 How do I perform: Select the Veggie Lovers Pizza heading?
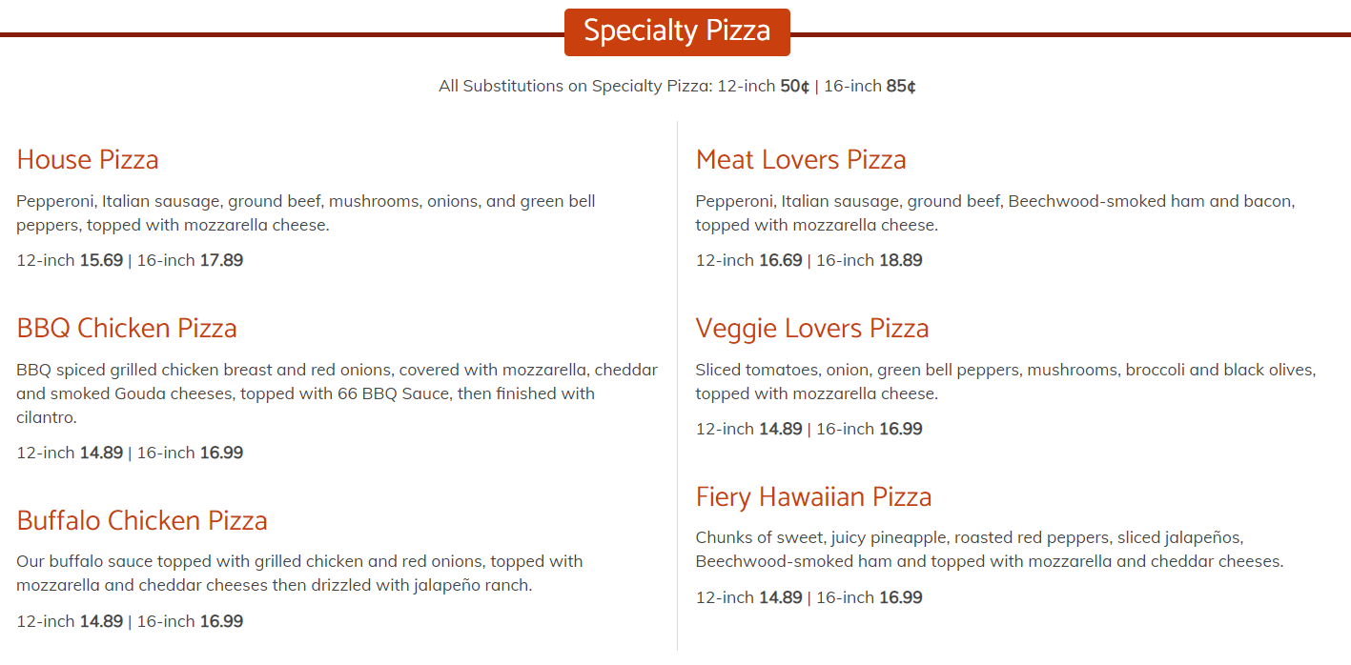(812, 328)
